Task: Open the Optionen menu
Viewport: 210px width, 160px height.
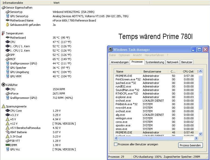Action: click(x=124, y=55)
